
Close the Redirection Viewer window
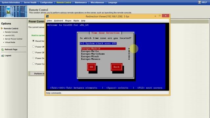(165, 16)
